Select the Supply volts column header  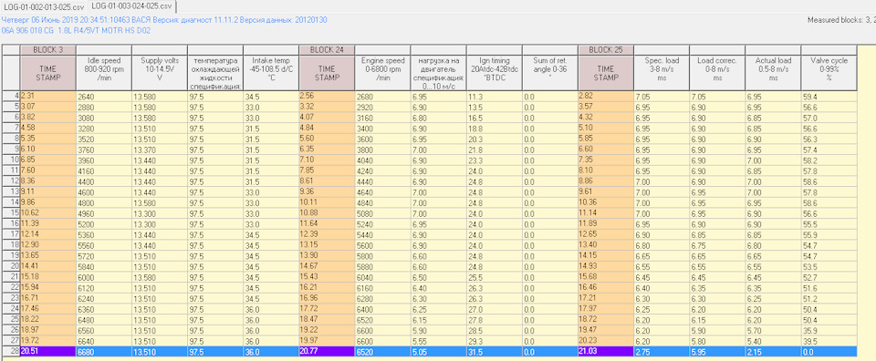tap(159, 72)
